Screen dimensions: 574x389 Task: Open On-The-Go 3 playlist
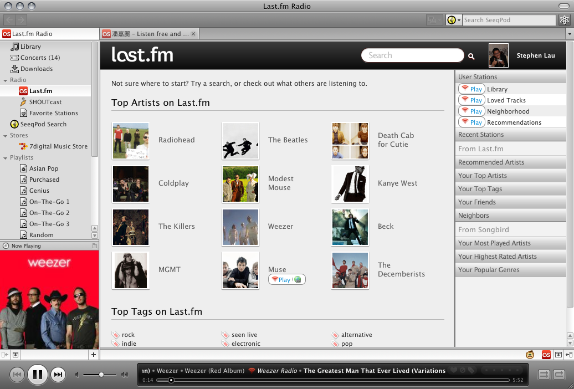click(44, 224)
